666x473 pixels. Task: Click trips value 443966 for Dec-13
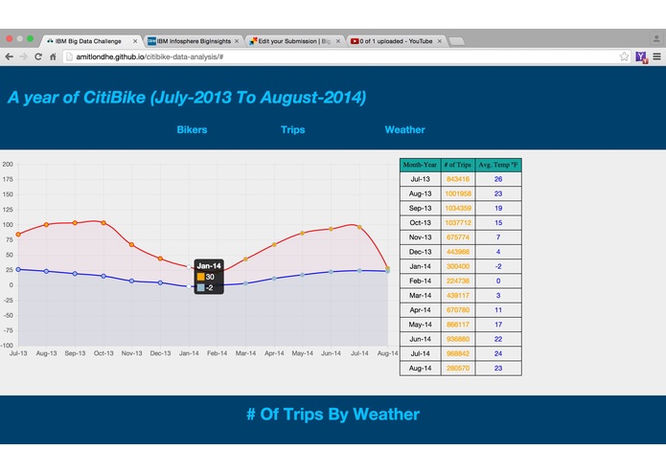458,252
